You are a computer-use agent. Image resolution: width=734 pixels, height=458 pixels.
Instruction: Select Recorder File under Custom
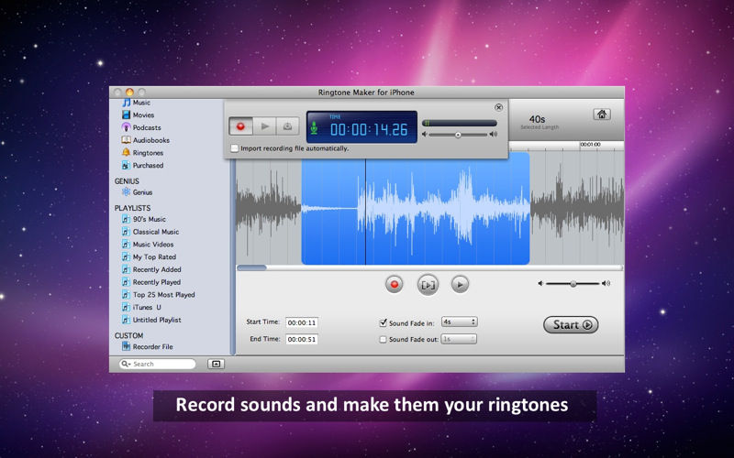148,347
